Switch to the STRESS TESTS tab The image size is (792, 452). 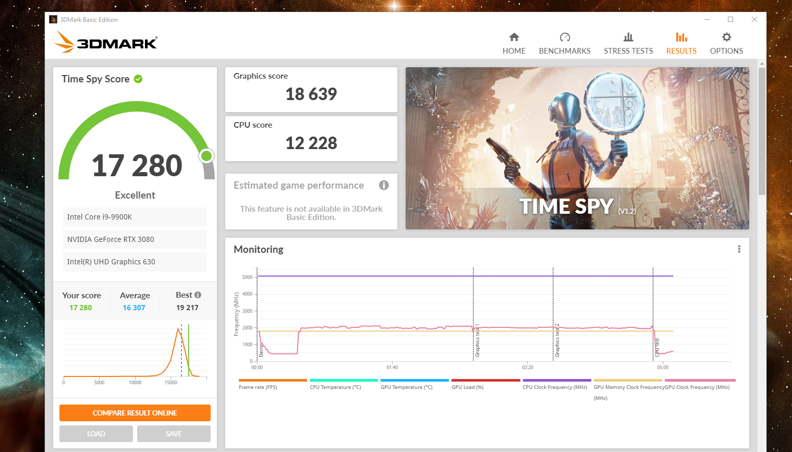[628, 44]
